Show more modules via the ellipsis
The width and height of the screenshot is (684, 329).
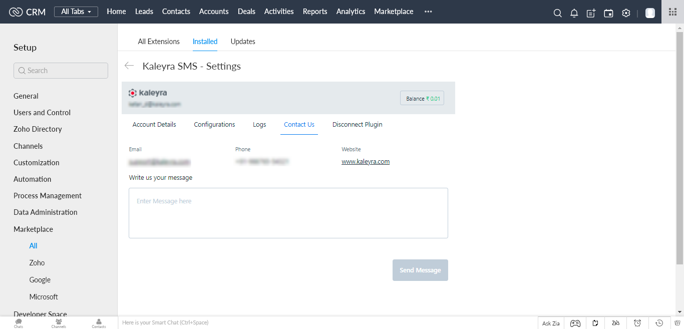click(428, 12)
